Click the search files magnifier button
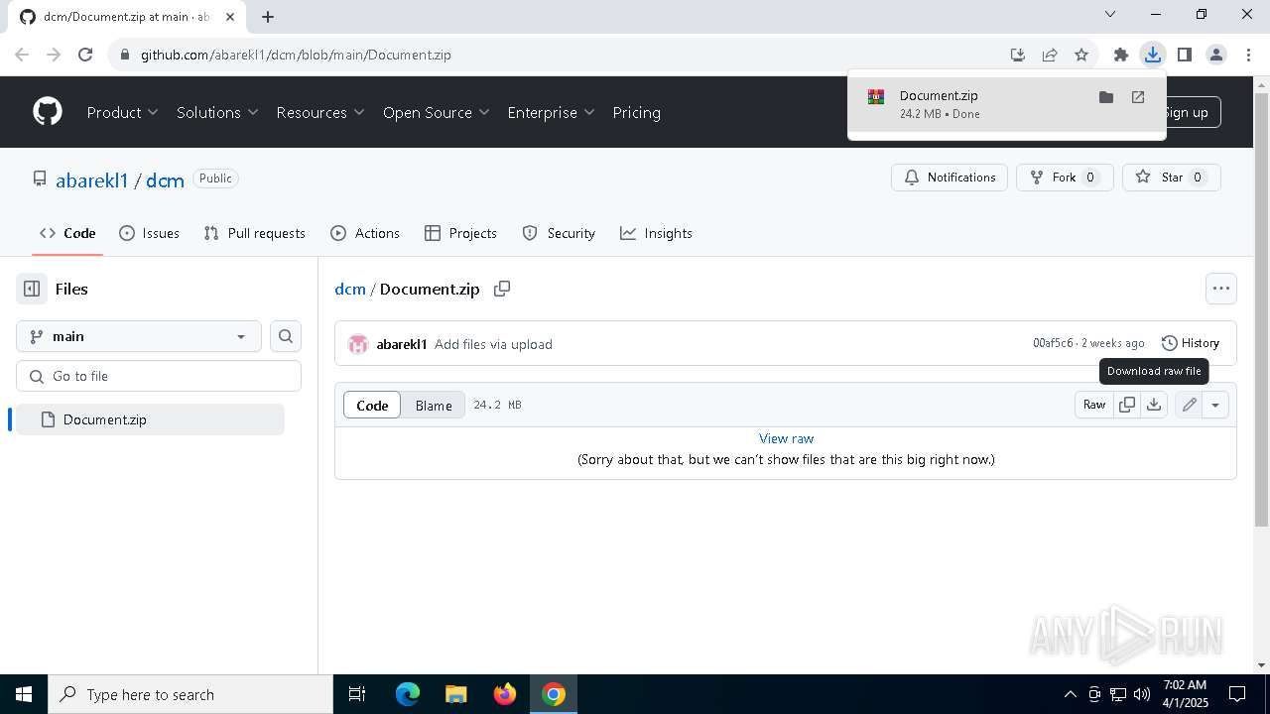 (286, 336)
